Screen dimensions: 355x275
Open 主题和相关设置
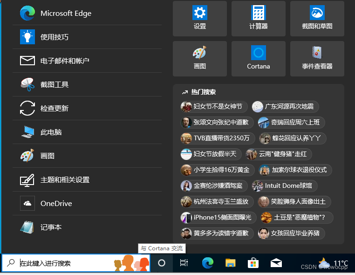point(87,179)
